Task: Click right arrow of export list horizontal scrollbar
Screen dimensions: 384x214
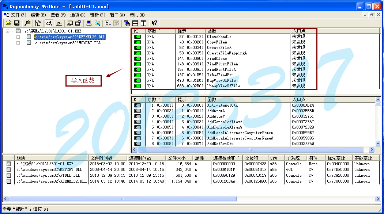Action: 372,150
